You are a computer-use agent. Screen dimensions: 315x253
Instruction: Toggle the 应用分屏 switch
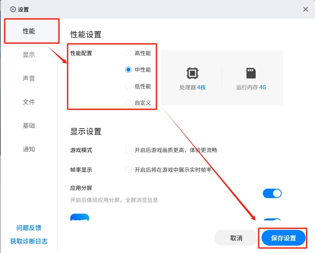coord(272,194)
